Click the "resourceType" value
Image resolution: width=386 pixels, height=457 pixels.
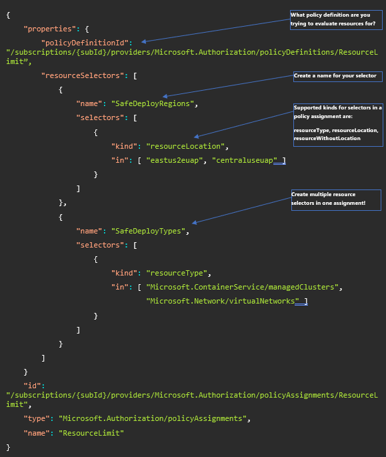click(177, 273)
